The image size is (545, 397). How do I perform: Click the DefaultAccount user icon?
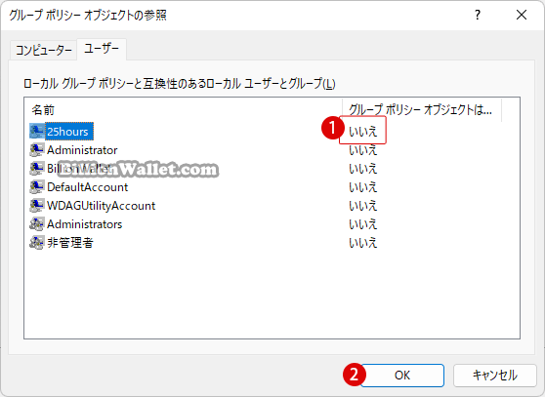coord(37,187)
